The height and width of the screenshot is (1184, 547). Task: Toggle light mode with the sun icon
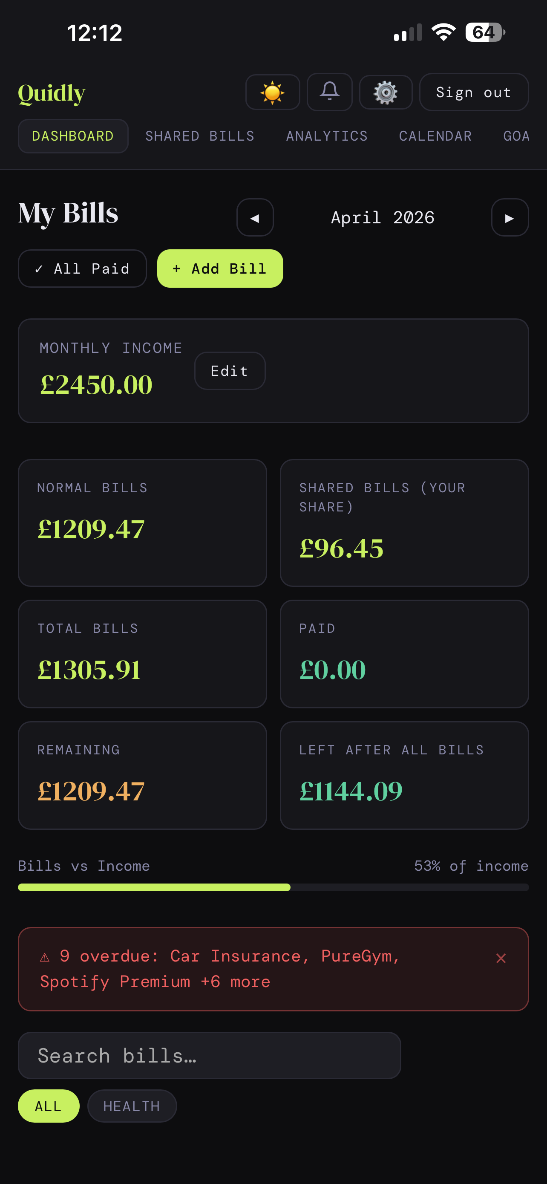pos(272,92)
